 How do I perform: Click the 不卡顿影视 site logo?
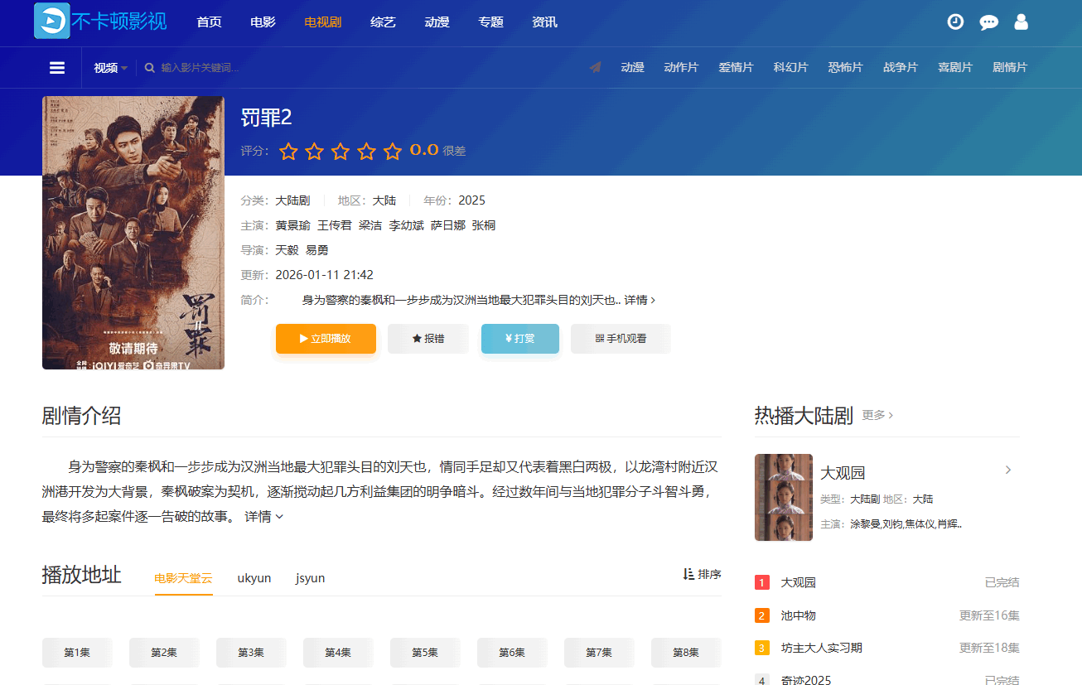99,22
